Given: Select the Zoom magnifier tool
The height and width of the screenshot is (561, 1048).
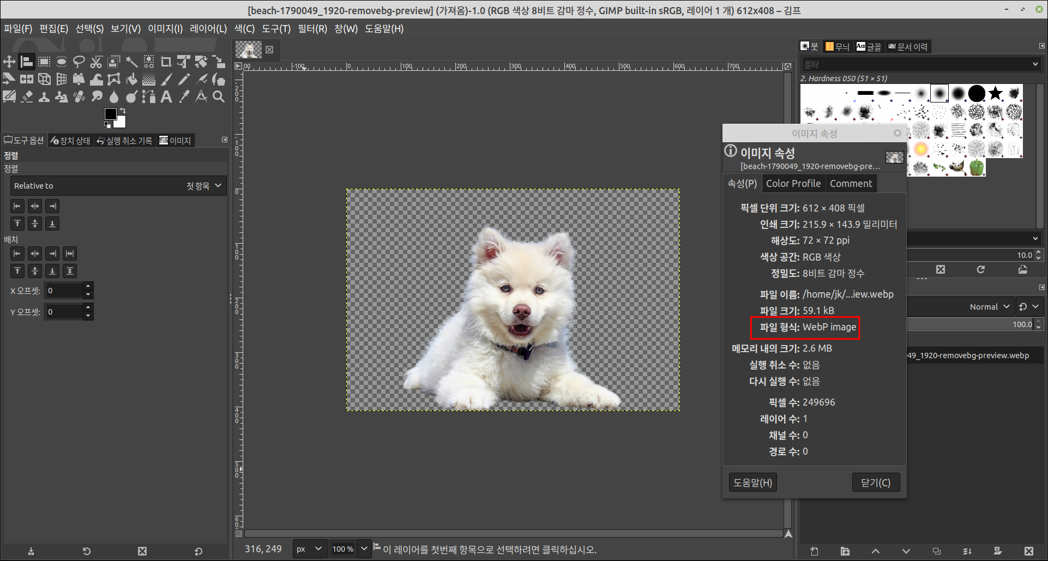Looking at the screenshot, I should click(219, 96).
